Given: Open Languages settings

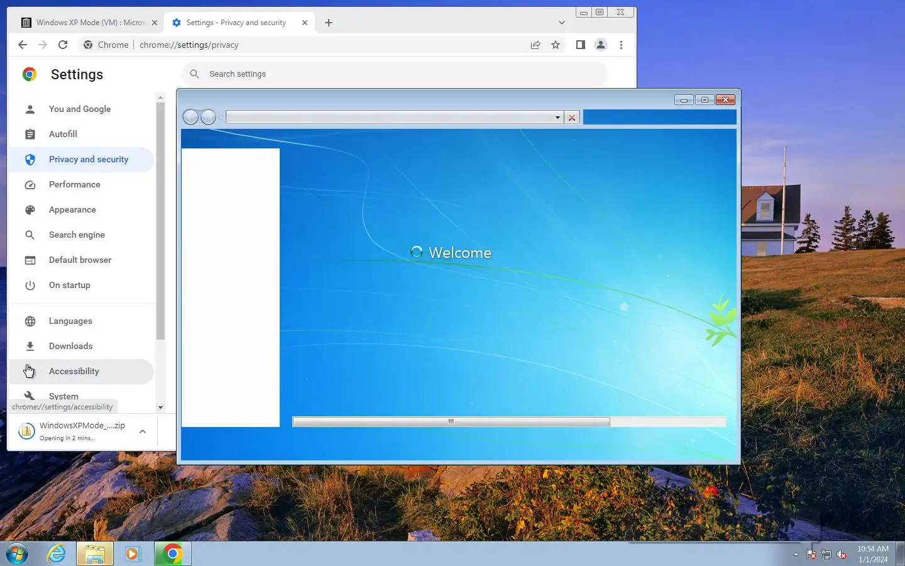Looking at the screenshot, I should pos(82,321).
